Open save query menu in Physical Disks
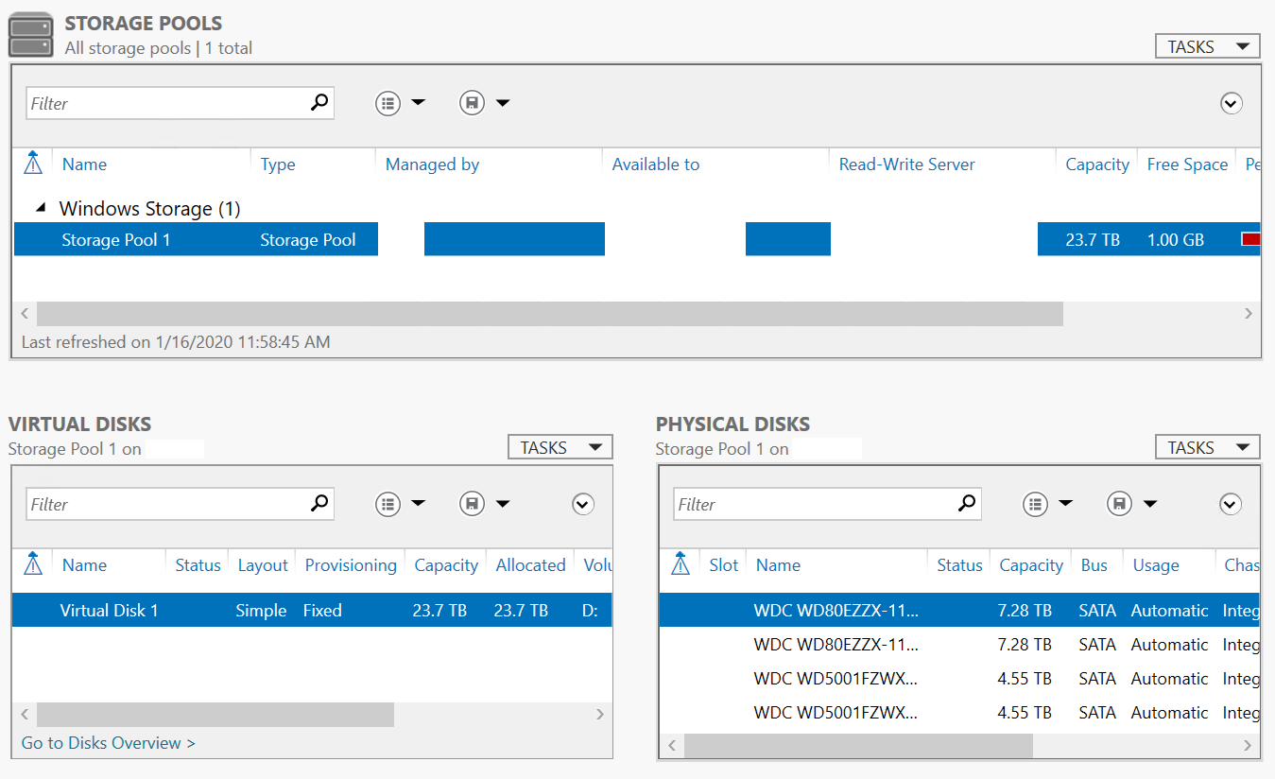 [x=1131, y=504]
